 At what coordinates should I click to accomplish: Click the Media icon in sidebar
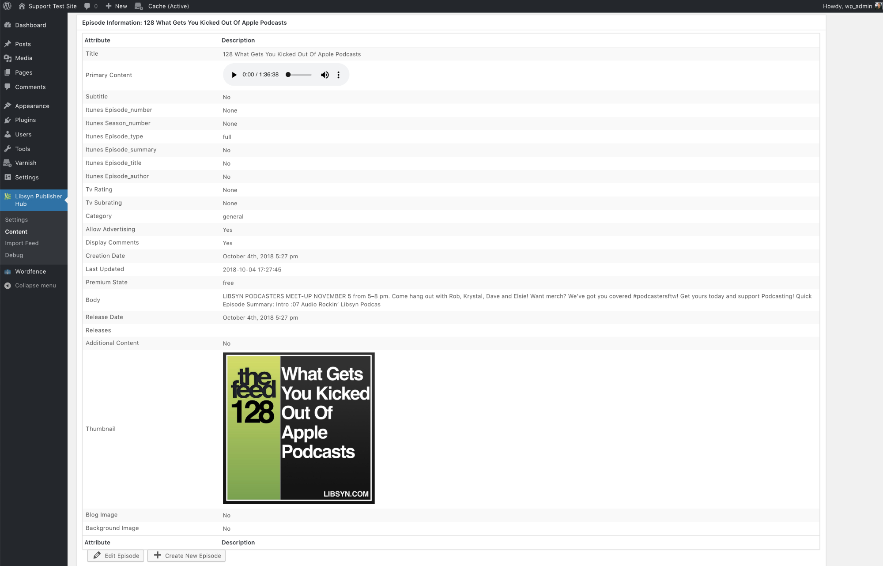[x=8, y=58]
